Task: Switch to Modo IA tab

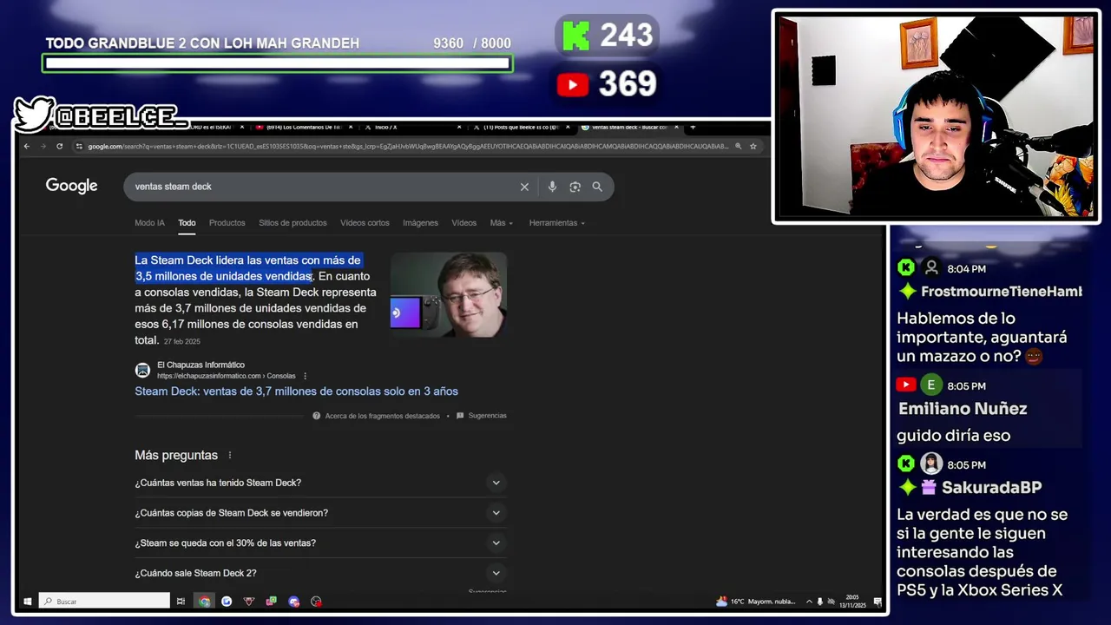Action: tap(149, 223)
